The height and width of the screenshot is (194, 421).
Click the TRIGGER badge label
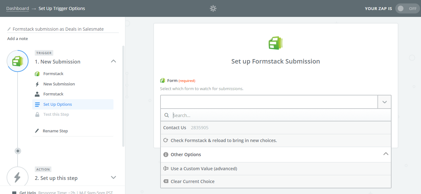(x=44, y=53)
